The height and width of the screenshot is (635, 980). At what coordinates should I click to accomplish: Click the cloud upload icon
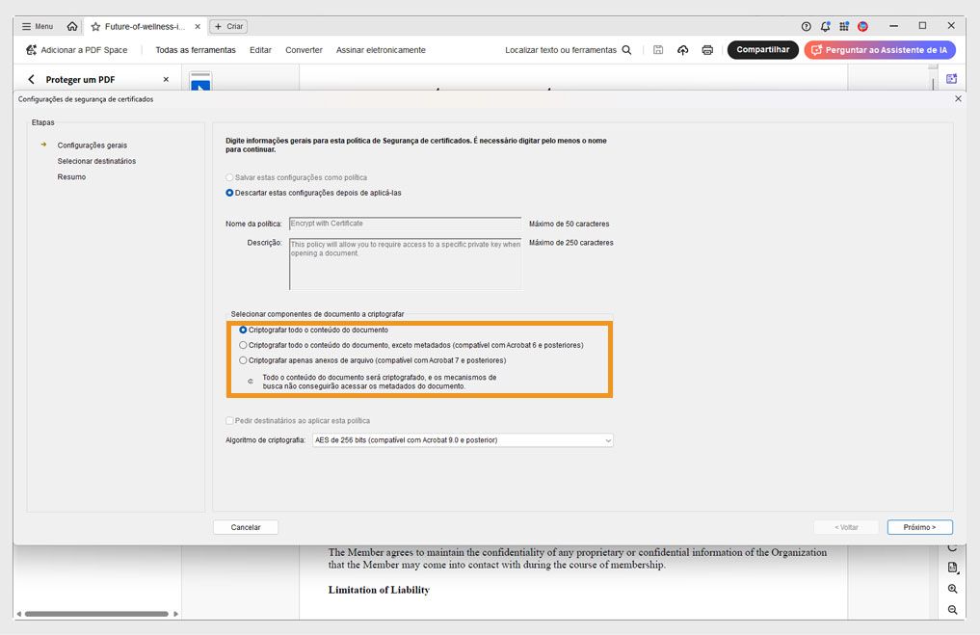[x=683, y=49]
